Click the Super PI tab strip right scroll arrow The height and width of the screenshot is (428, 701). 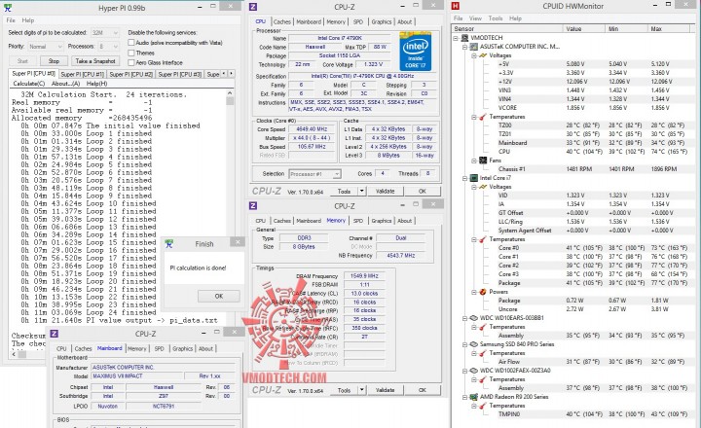coord(231,74)
